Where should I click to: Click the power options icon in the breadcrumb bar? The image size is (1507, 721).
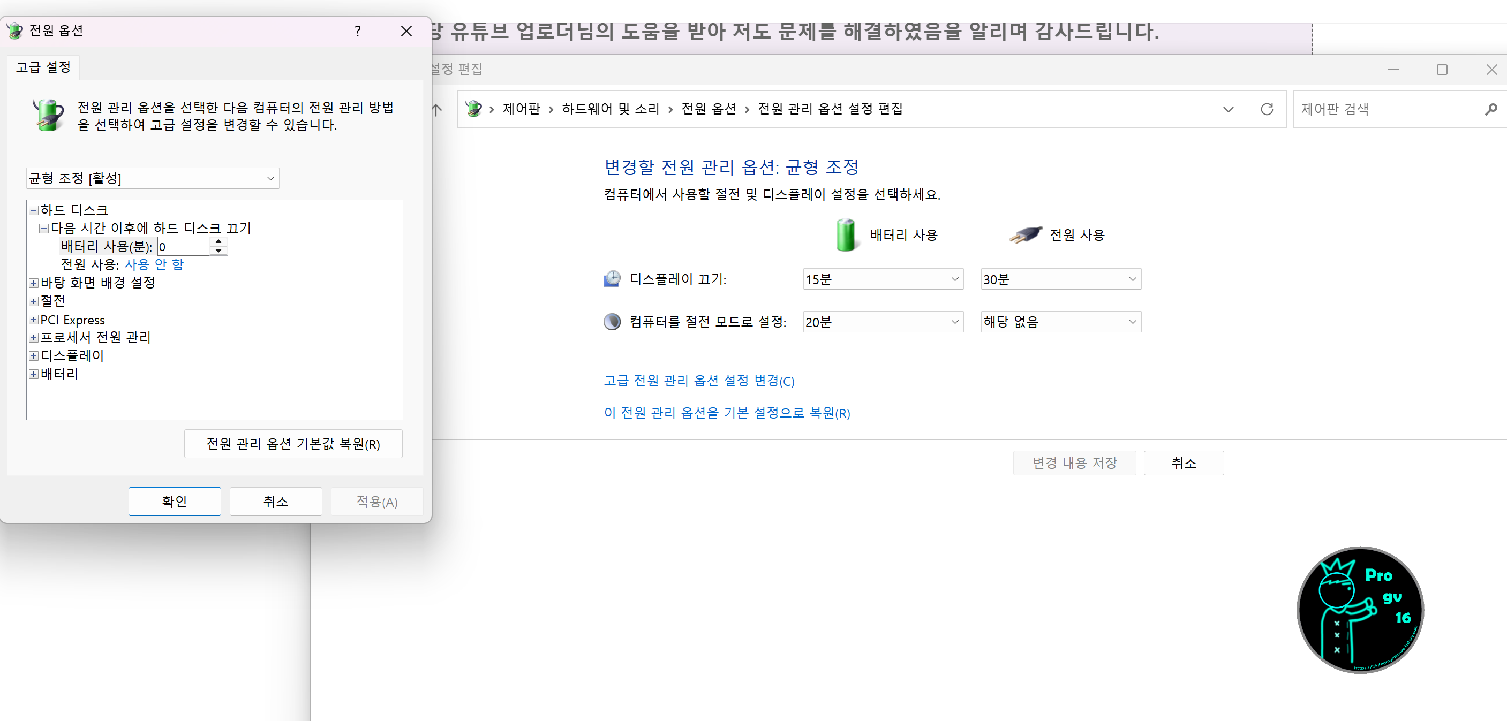pos(474,109)
